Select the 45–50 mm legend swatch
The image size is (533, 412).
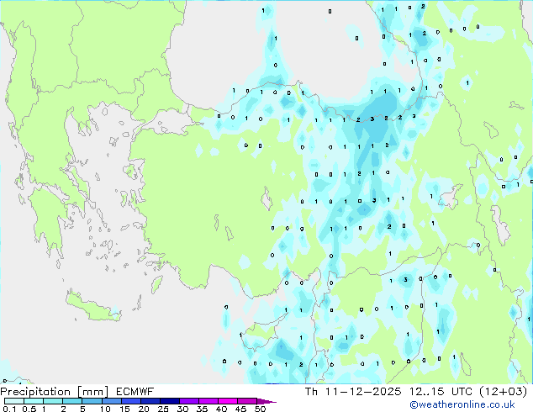[x=247, y=401]
